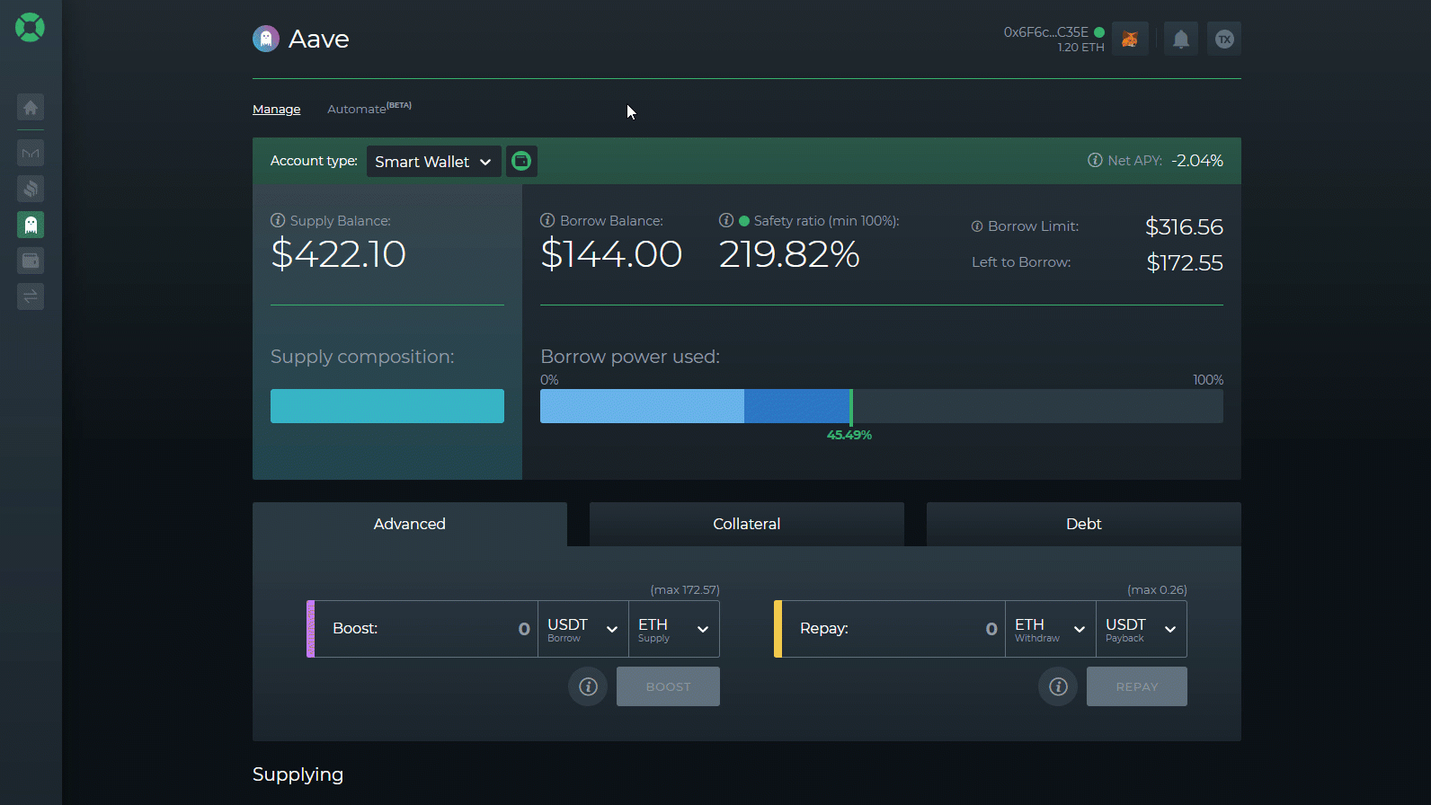Click the info icon next to Borrow Balance
This screenshot has width=1431, height=805.
click(x=547, y=220)
